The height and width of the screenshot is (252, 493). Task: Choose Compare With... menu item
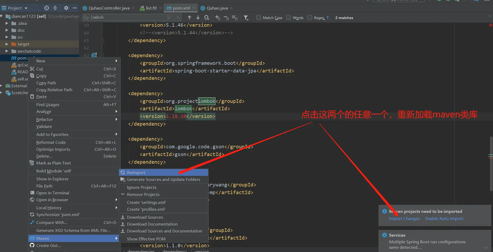74,222
